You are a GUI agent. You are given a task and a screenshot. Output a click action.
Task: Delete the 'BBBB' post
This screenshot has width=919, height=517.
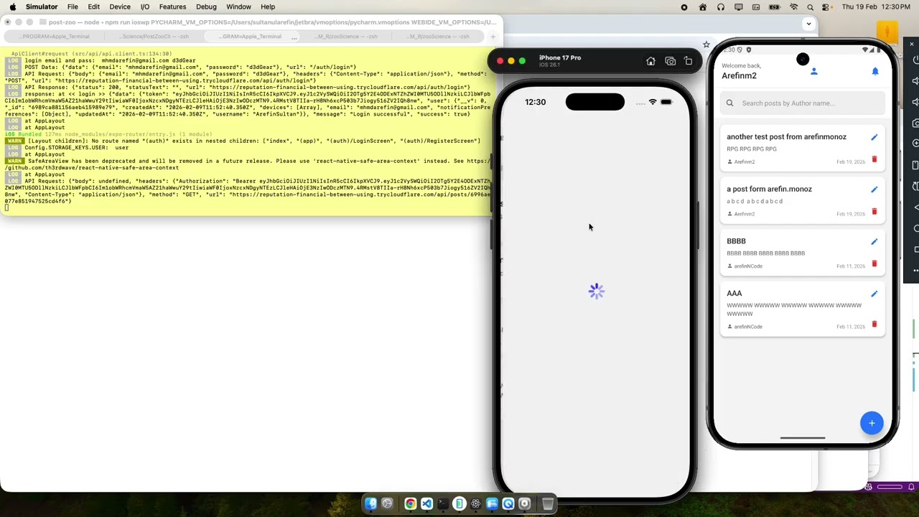point(874,264)
